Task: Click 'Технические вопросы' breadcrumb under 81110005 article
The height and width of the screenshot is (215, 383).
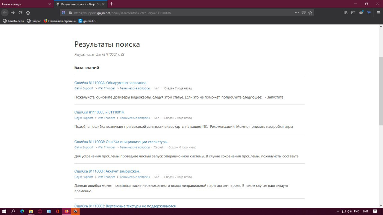Action: 135,118
